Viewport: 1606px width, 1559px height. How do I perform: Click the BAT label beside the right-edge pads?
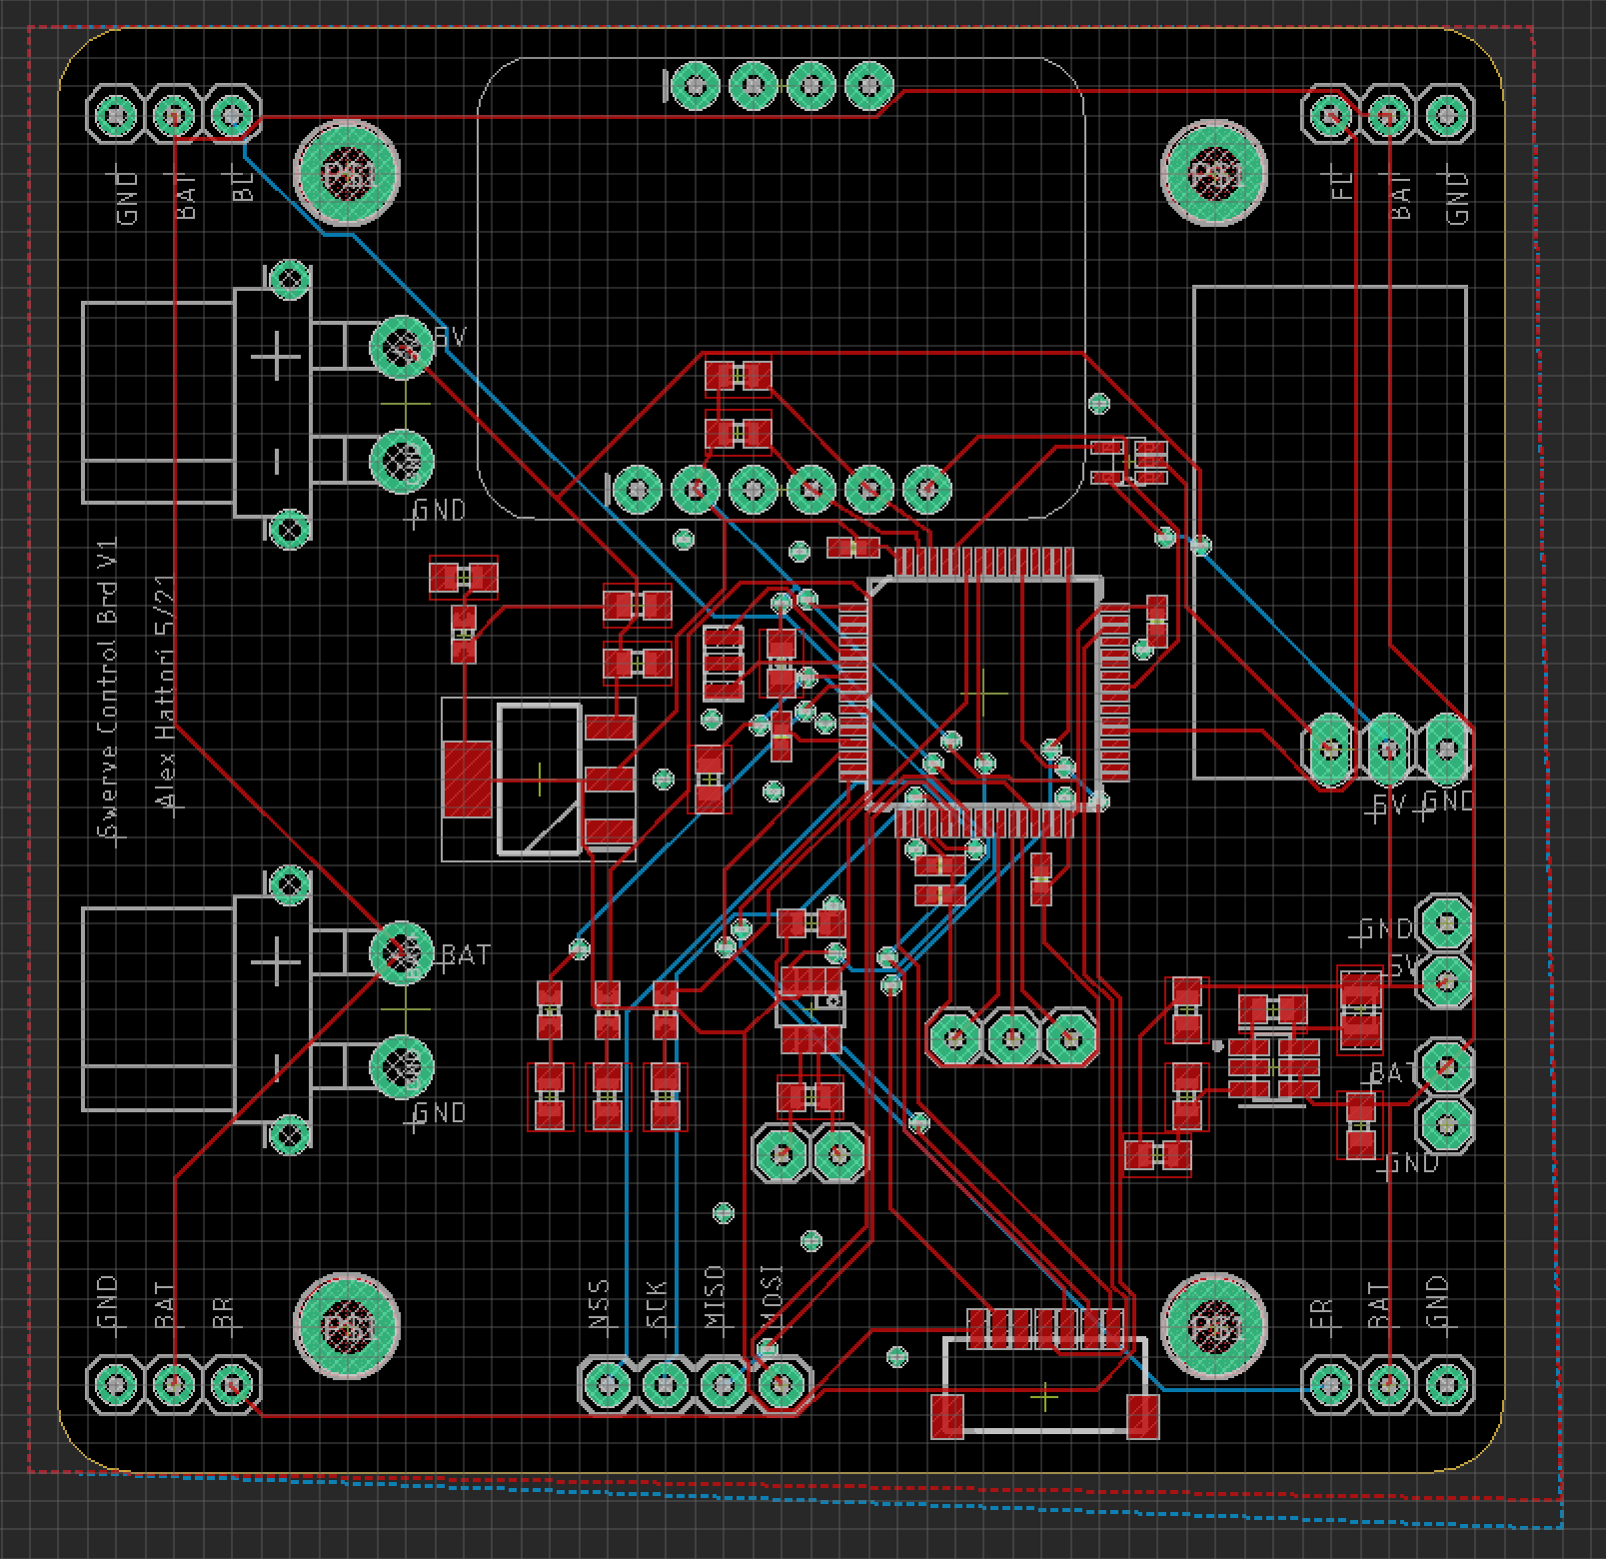point(1393,1073)
